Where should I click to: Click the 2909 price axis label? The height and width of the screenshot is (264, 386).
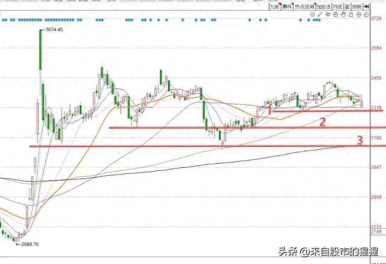coord(376,197)
